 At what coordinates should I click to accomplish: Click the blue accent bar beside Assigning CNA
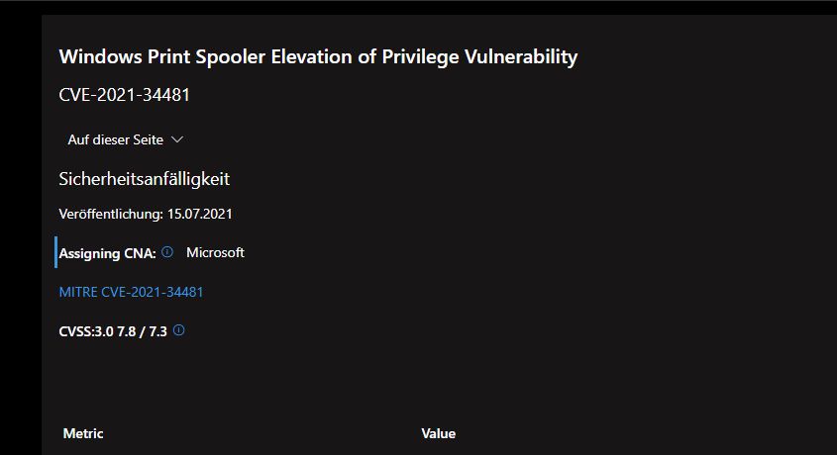[56, 252]
